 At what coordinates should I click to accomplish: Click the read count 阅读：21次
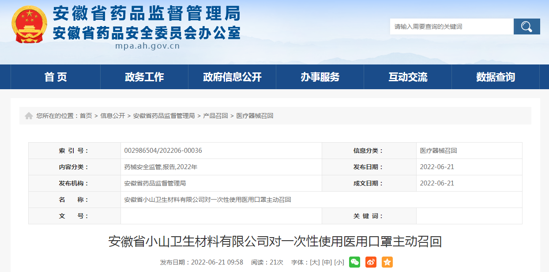pos(267,262)
